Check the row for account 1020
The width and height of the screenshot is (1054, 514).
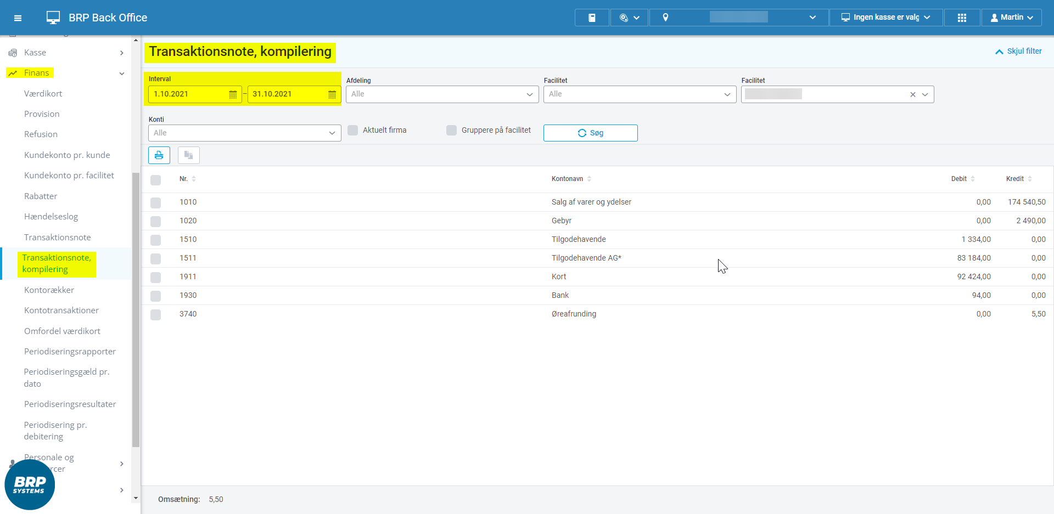coord(156,221)
